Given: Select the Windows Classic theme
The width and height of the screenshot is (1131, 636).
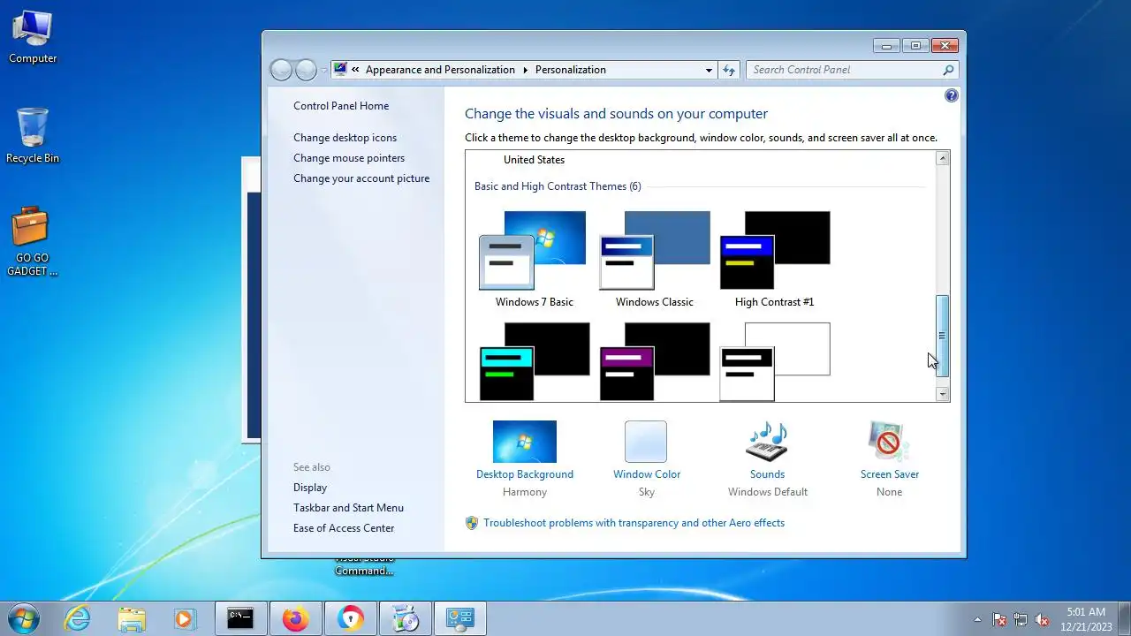Looking at the screenshot, I should click(654, 259).
